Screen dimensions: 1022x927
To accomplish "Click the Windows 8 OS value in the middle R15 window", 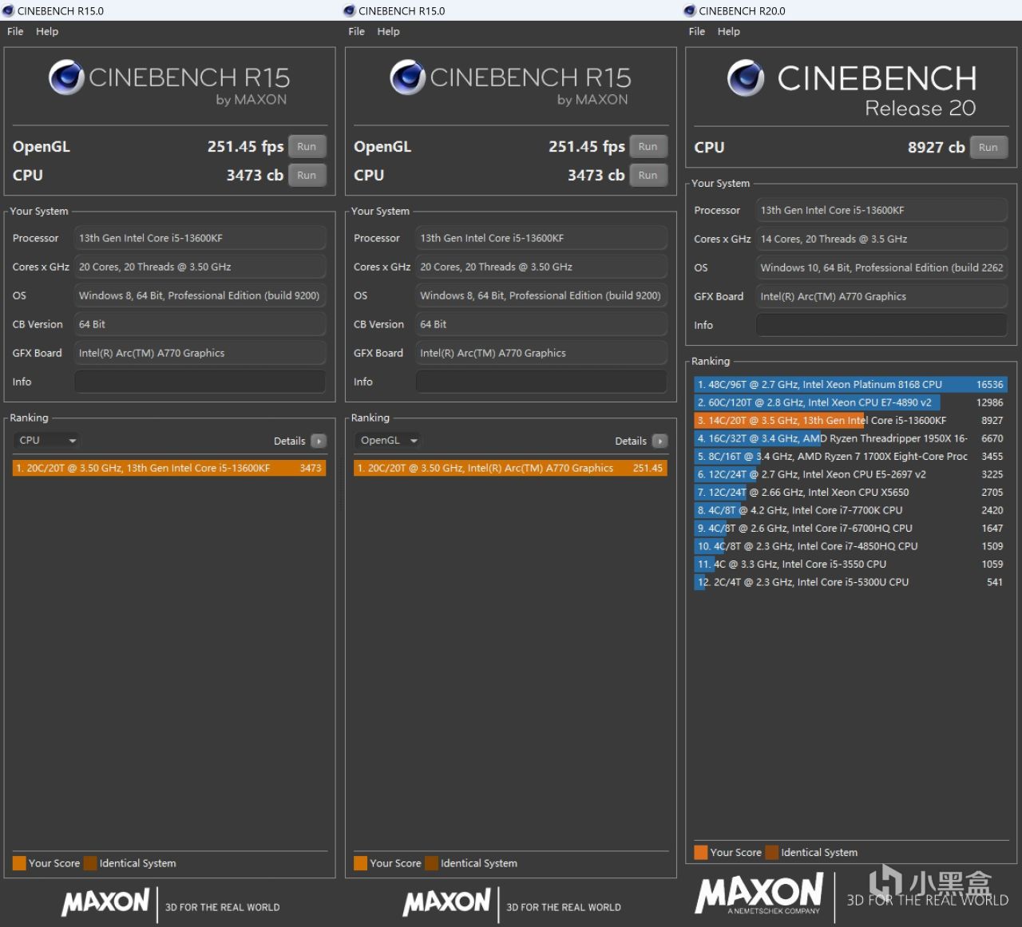I will point(541,295).
